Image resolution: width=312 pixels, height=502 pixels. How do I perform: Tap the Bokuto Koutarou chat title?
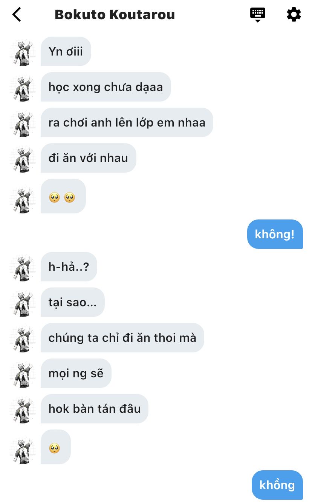[115, 15]
